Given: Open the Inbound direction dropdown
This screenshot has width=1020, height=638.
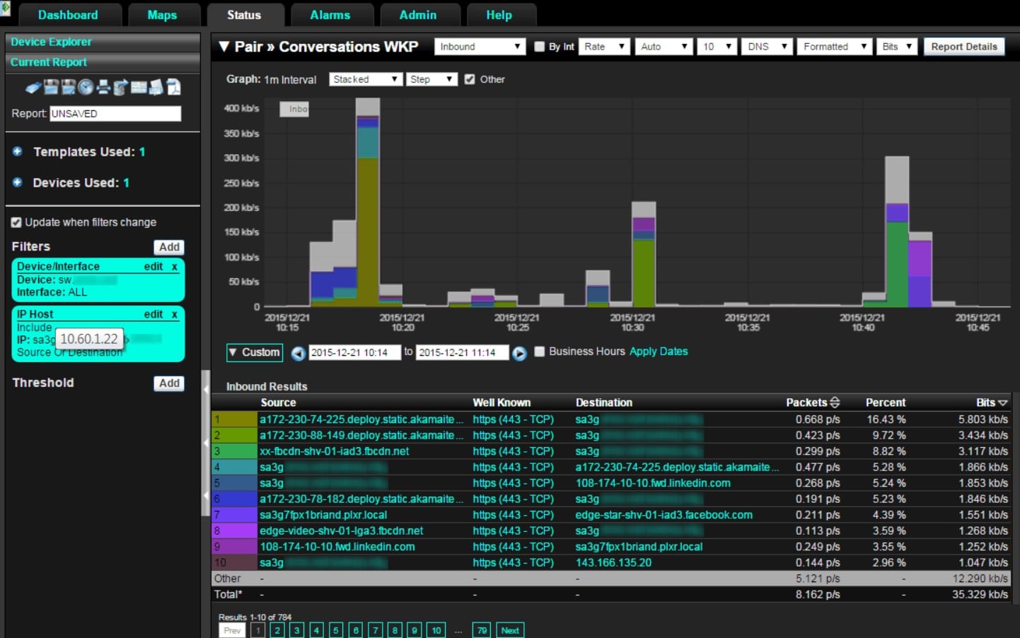Looking at the screenshot, I should point(480,47).
